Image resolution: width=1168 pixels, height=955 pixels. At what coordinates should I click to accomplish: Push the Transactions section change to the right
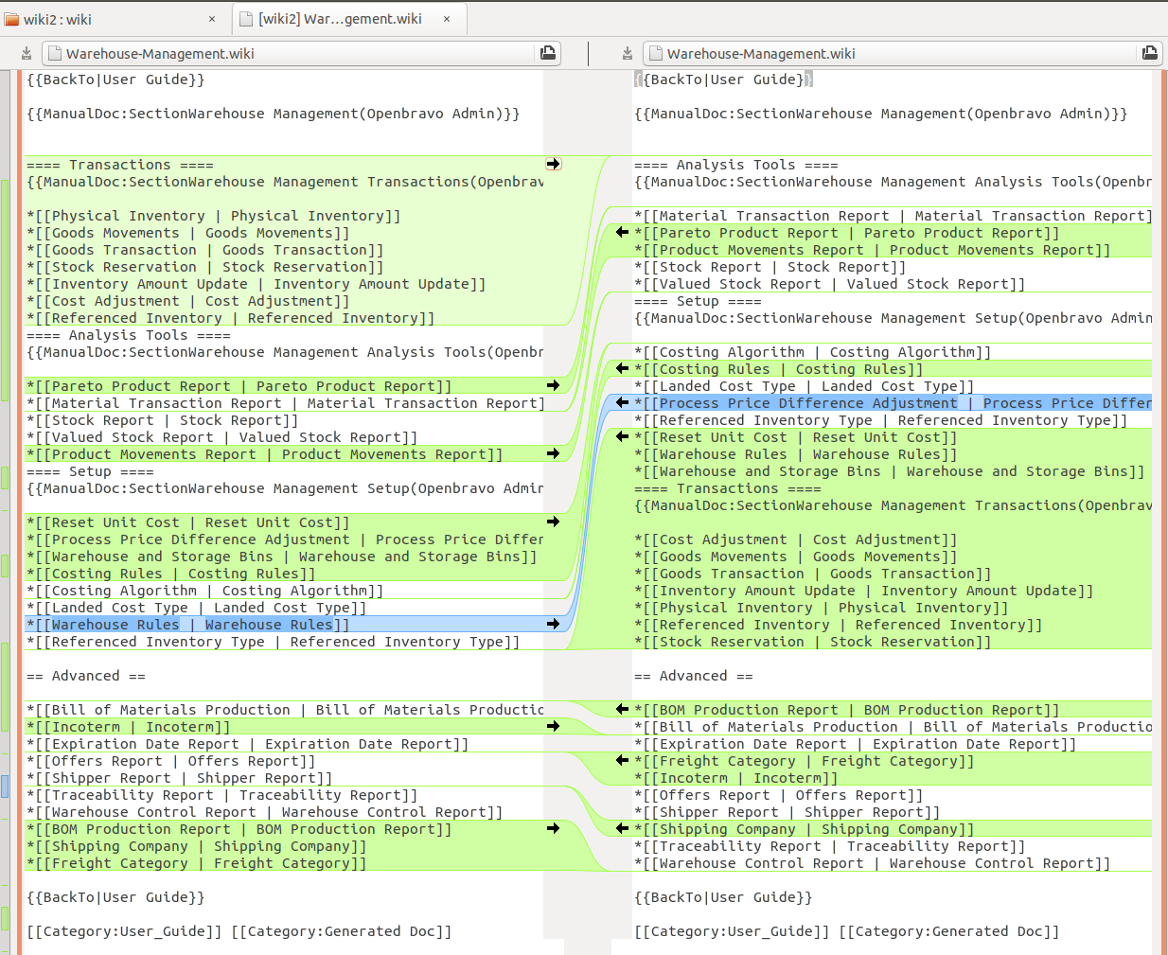point(553,165)
